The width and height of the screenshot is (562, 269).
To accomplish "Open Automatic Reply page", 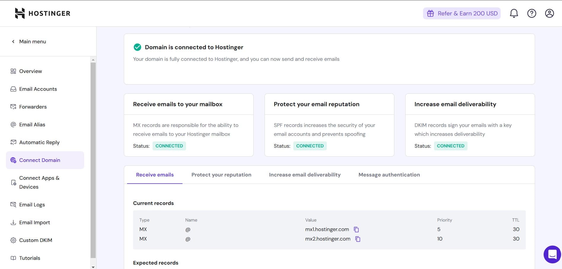I will coord(45,142).
